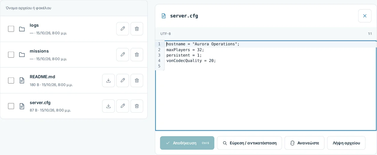Click the 1:1 cursor position indicator

370,34
